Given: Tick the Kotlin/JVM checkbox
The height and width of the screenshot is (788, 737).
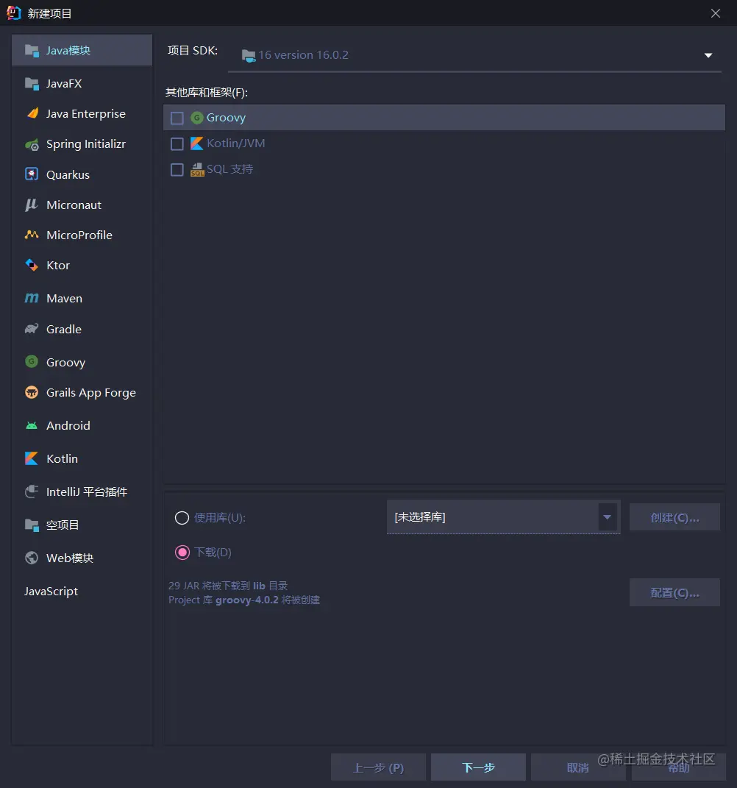Looking at the screenshot, I should (x=177, y=144).
